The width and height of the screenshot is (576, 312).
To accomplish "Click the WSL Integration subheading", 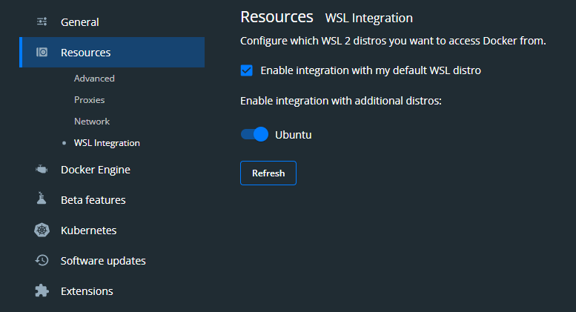I will (369, 18).
